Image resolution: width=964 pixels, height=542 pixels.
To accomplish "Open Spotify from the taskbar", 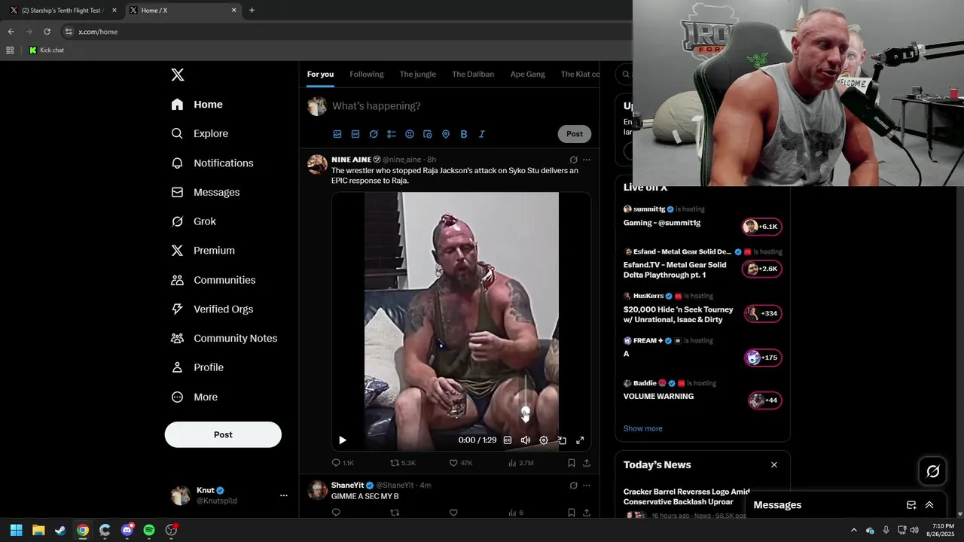I will (149, 530).
